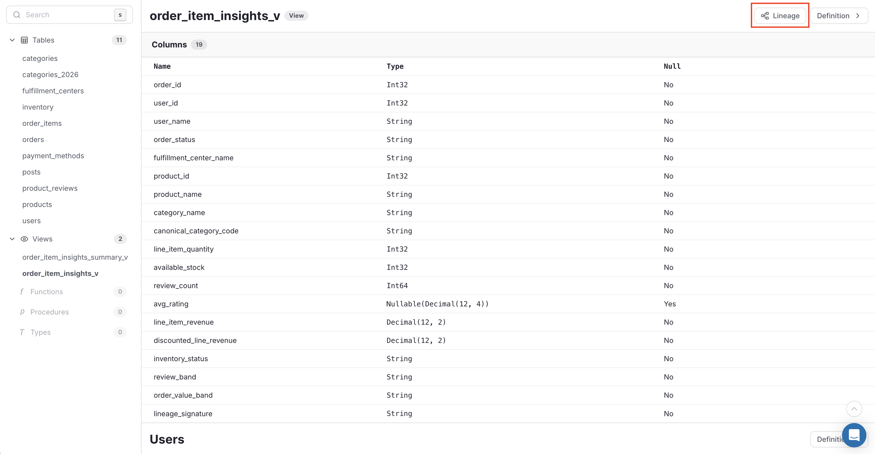Collapse the Tables section
This screenshot has width=875, height=454.
click(12, 40)
